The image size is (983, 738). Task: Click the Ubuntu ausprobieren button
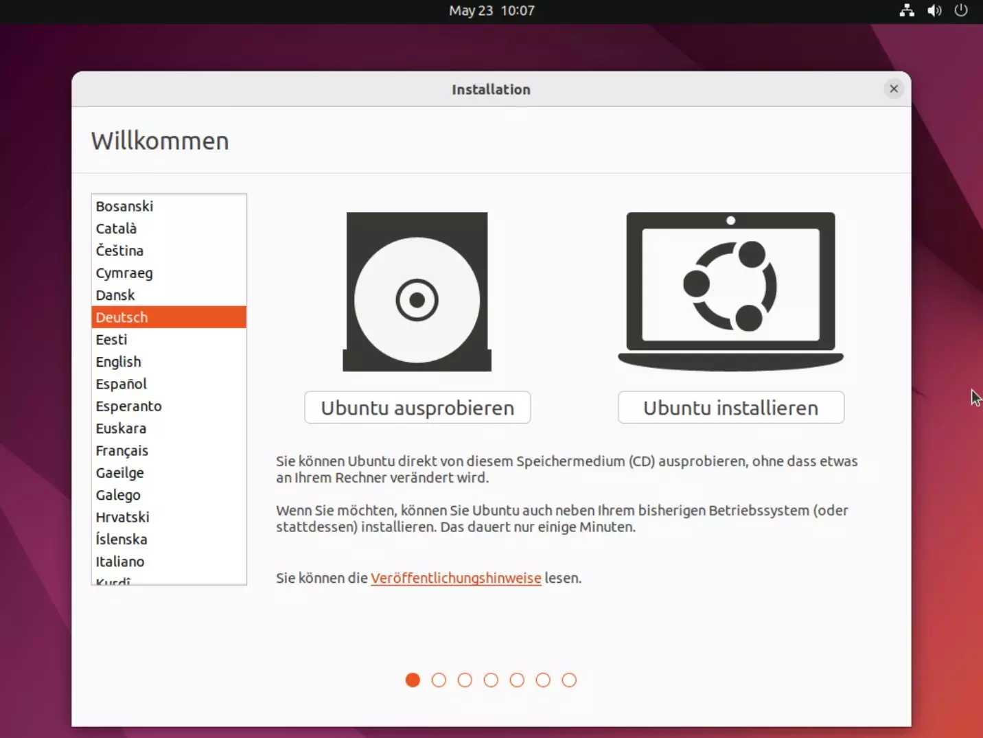[x=417, y=407]
